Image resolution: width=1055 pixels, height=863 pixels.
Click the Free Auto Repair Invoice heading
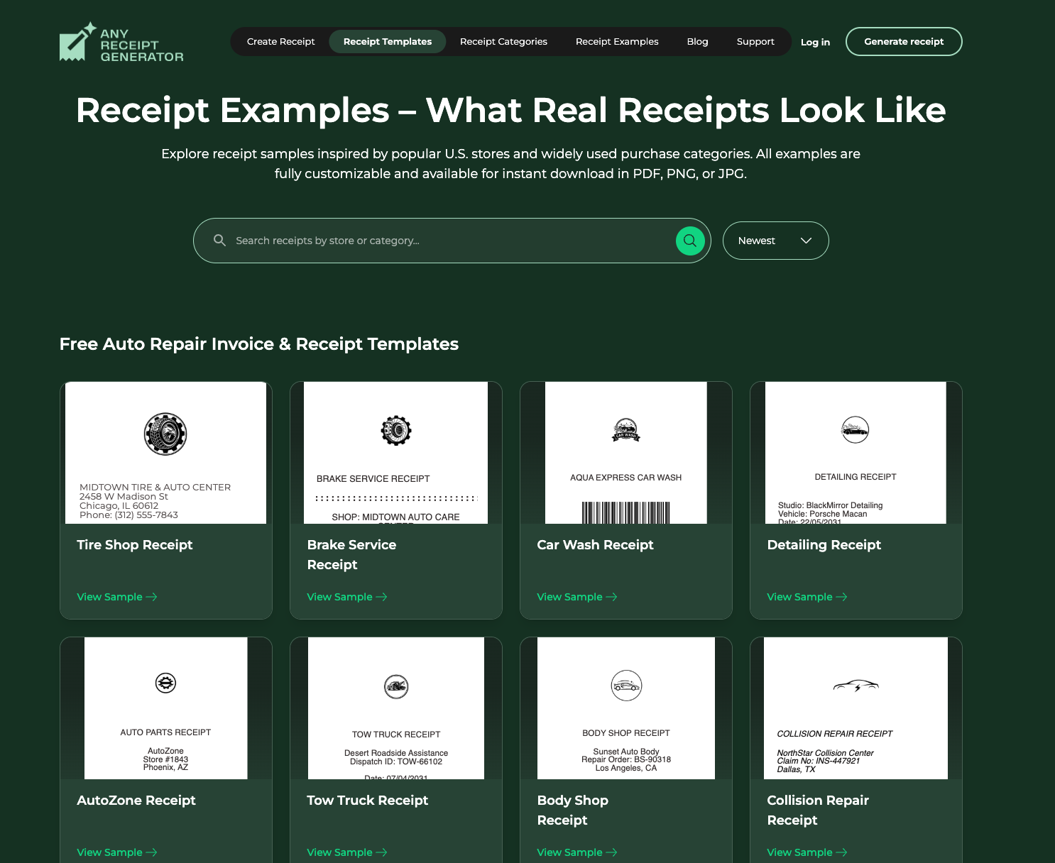coord(259,344)
